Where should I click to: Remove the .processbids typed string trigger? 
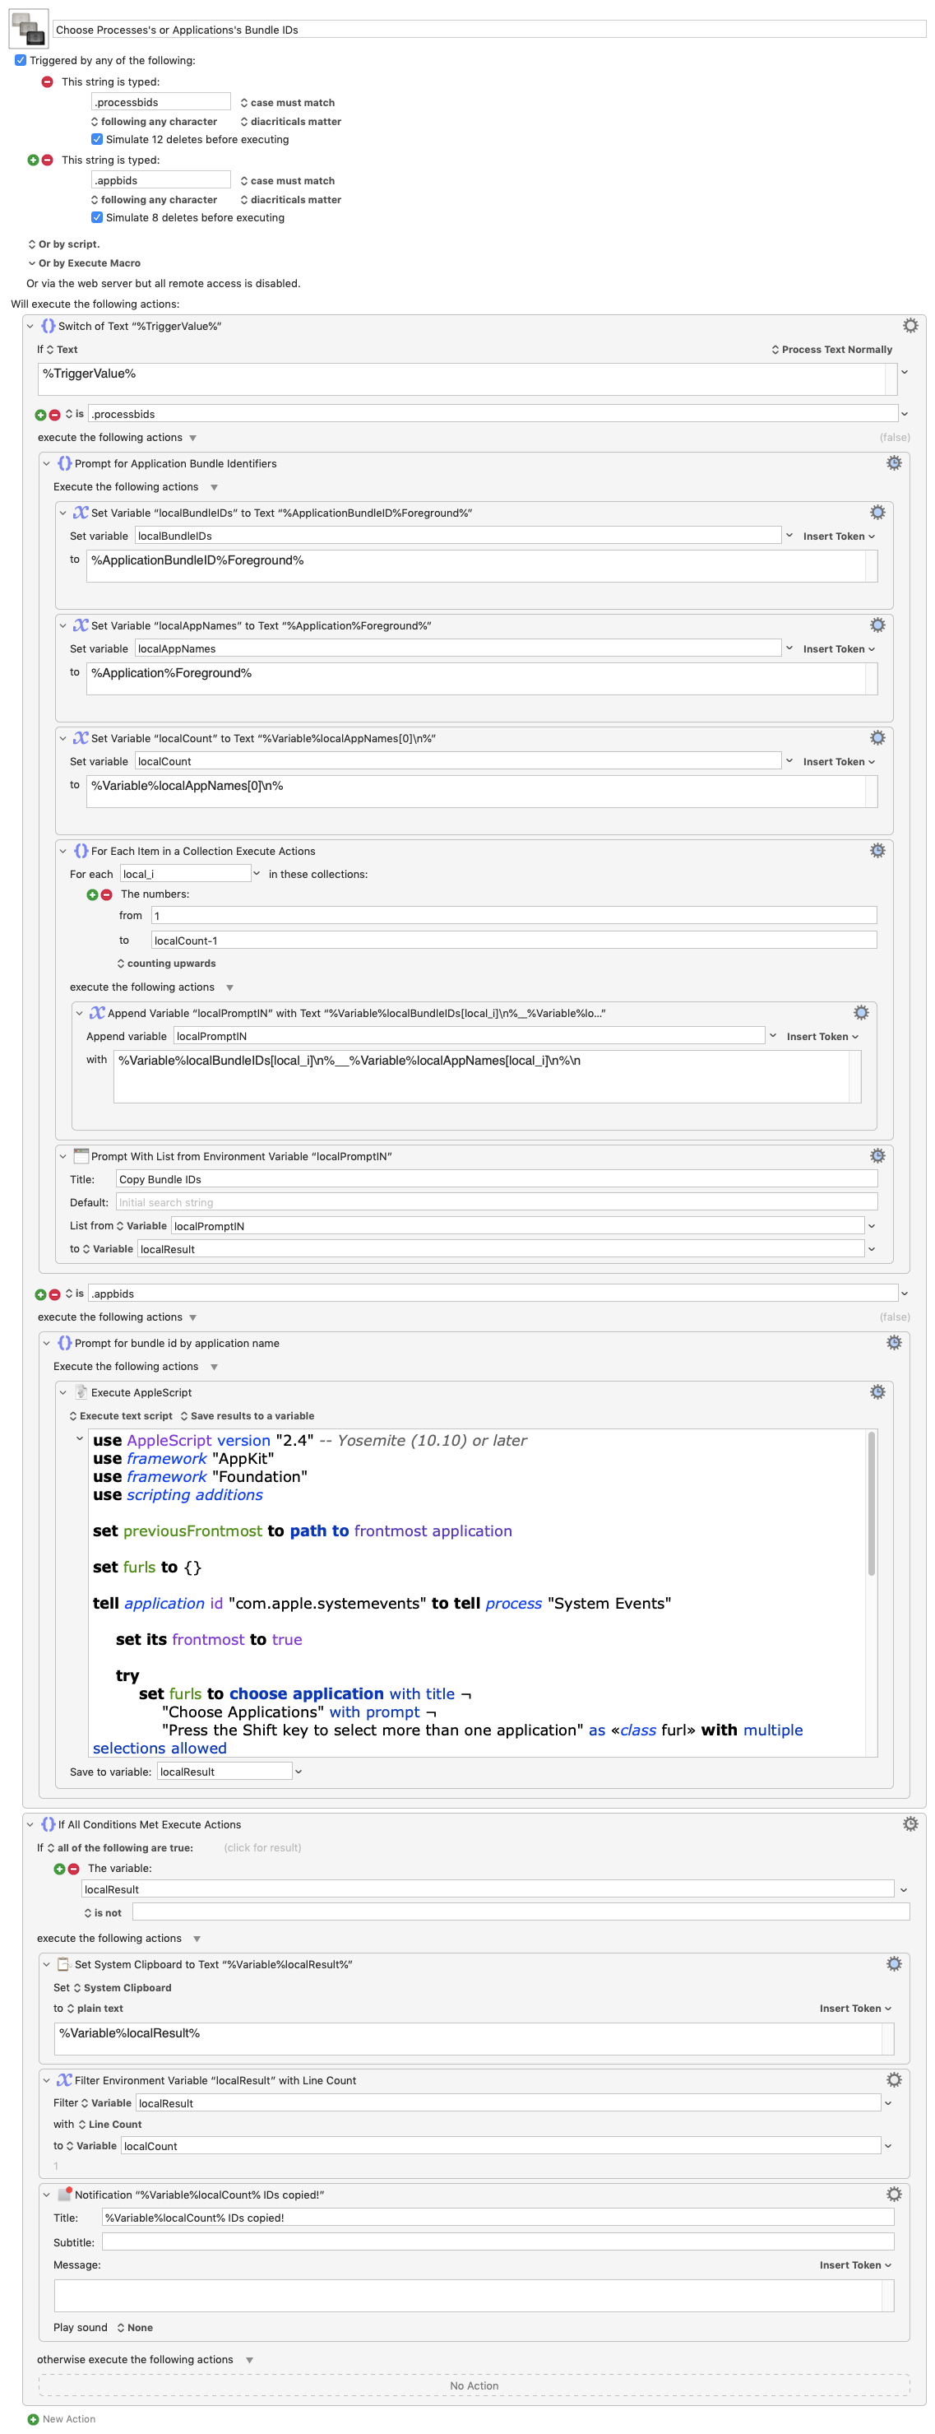click(x=47, y=82)
